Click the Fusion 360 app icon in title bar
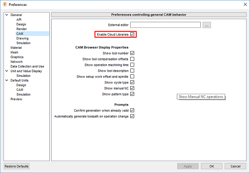250x173 pixels. 5,4
